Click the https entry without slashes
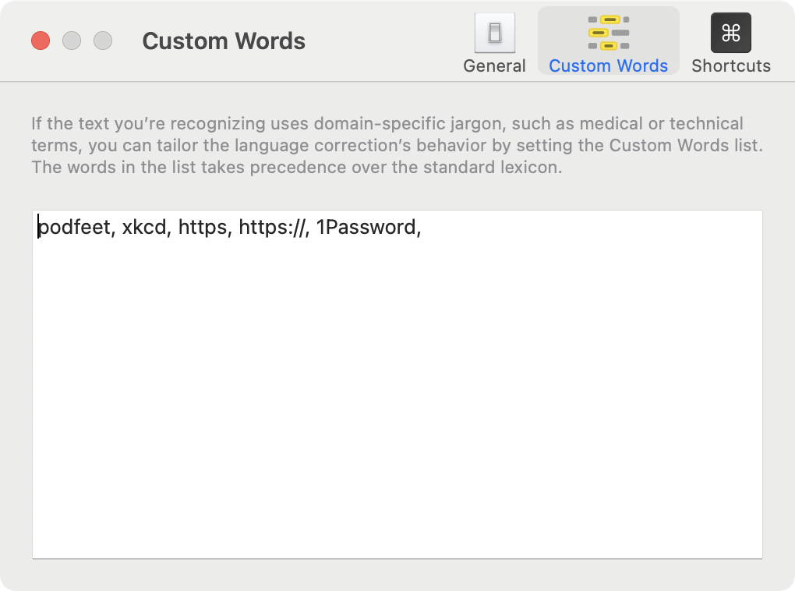The image size is (795, 591). click(203, 228)
